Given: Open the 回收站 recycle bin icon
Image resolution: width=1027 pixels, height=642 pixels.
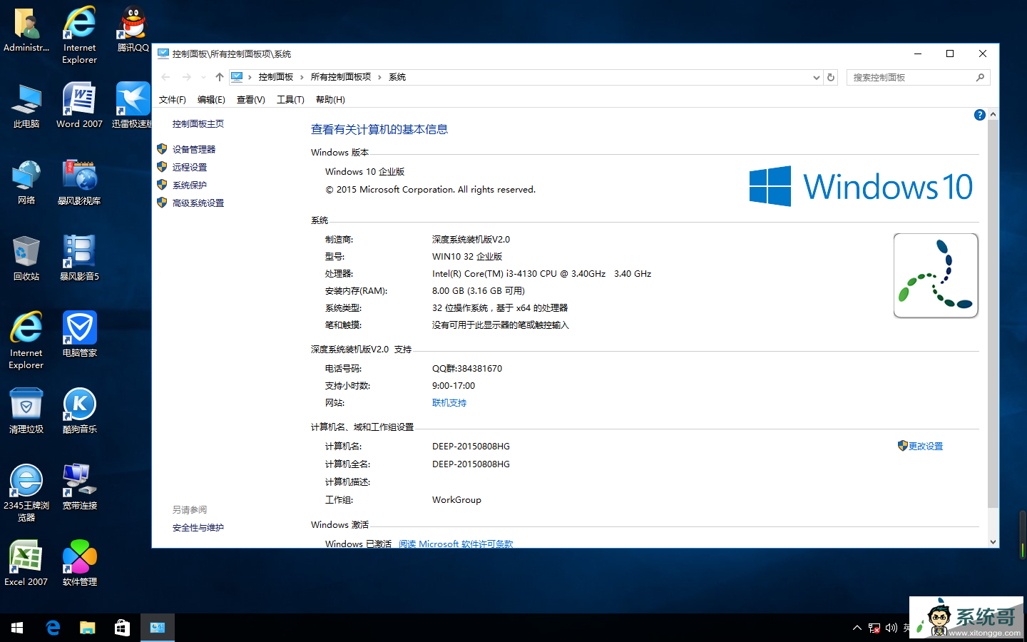Looking at the screenshot, I should [26, 258].
